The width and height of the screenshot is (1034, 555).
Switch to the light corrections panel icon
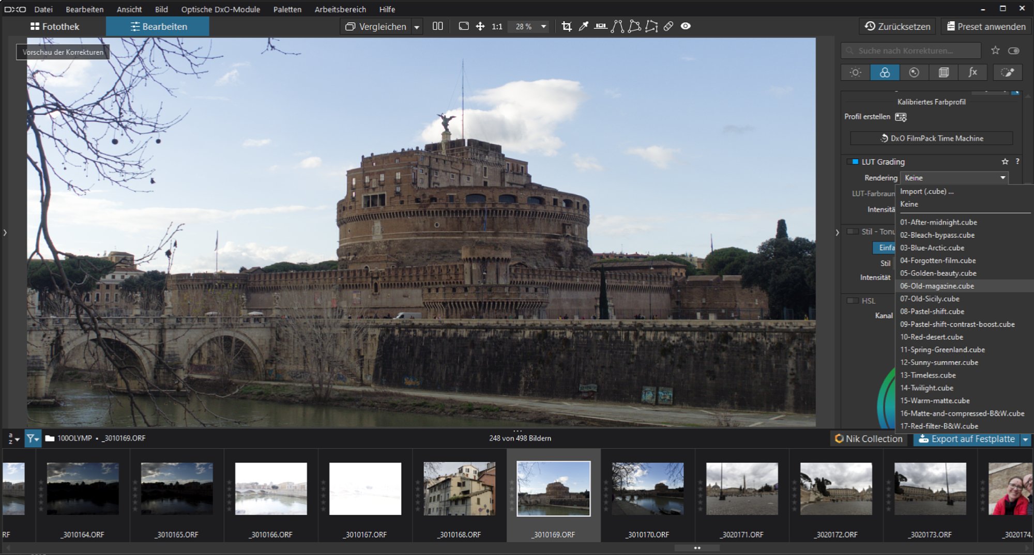click(x=855, y=72)
